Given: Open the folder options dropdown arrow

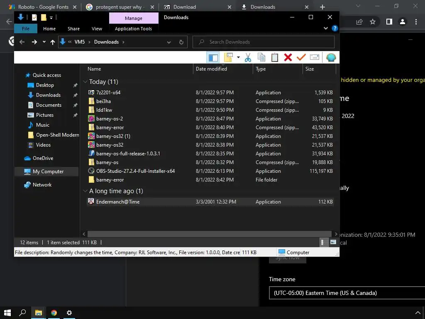Looking at the screenshot, I should (x=238, y=57).
